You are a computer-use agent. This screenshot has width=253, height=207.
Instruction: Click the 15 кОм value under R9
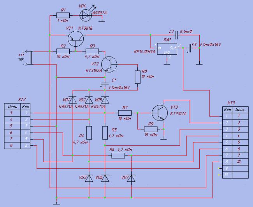point(151,134)
